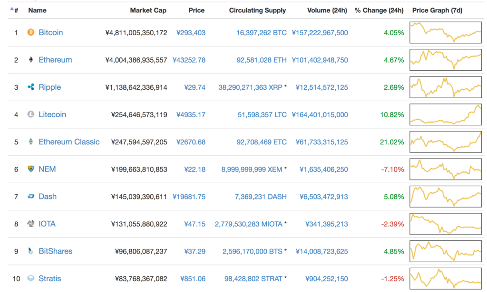Viewport: 487px width, 292px height.
Task: Open Dash 7-day price graph
Action: (446, 196)
